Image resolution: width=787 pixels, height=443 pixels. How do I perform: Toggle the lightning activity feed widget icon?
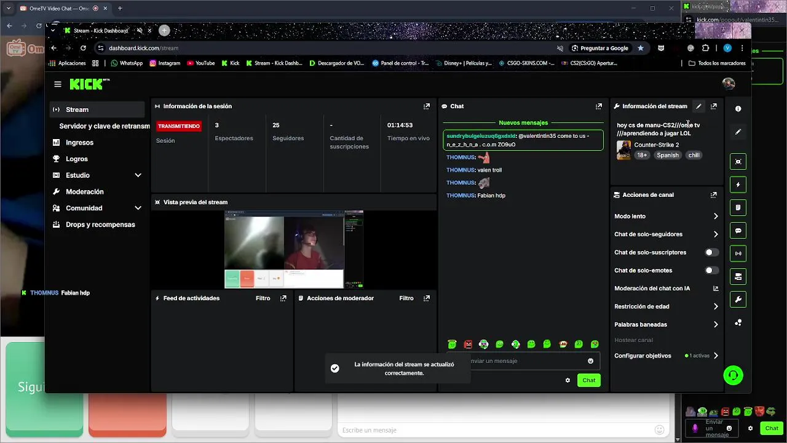tap(738, 185)
